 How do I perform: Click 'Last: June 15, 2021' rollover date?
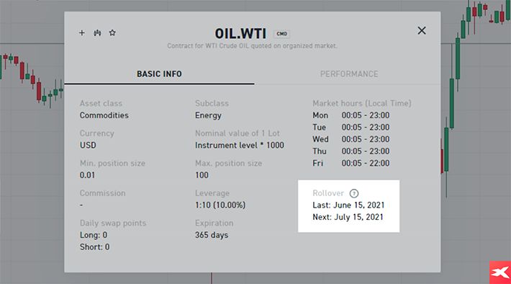[x=348, y=205]
